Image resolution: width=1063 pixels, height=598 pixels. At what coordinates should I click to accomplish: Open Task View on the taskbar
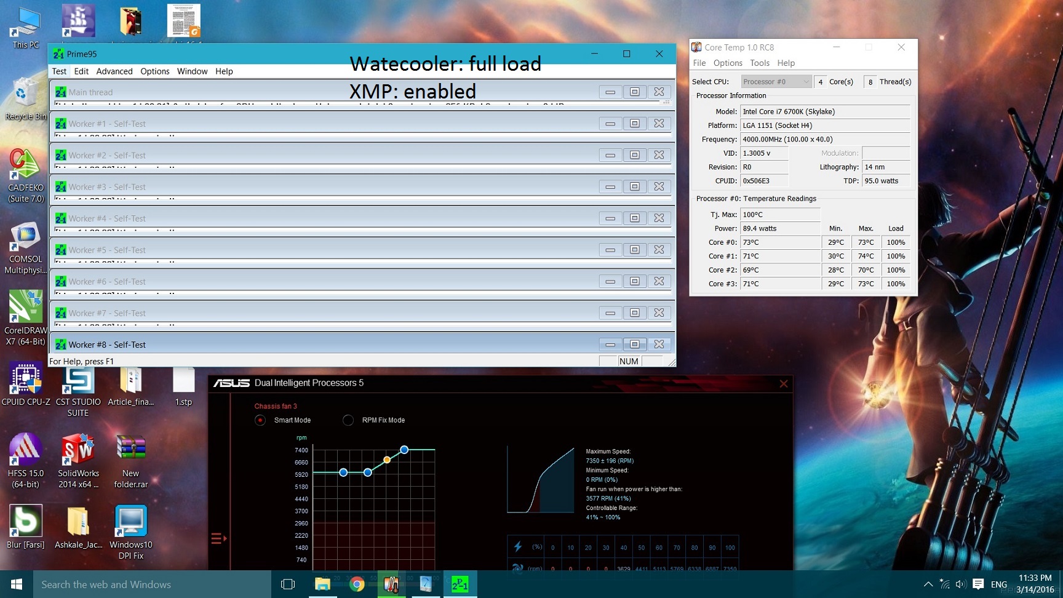pyautogui.click(x=288, y=584)
